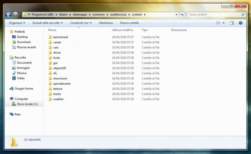
Task: Open the recent locations dropdown arrow
Action: point(20,15)
